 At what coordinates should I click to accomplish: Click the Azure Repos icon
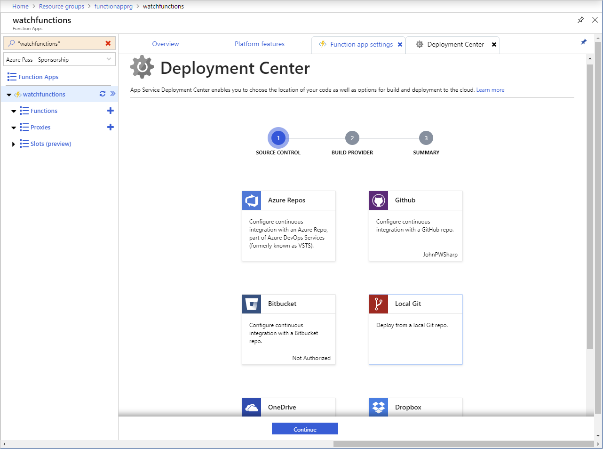tap(252, 200)
